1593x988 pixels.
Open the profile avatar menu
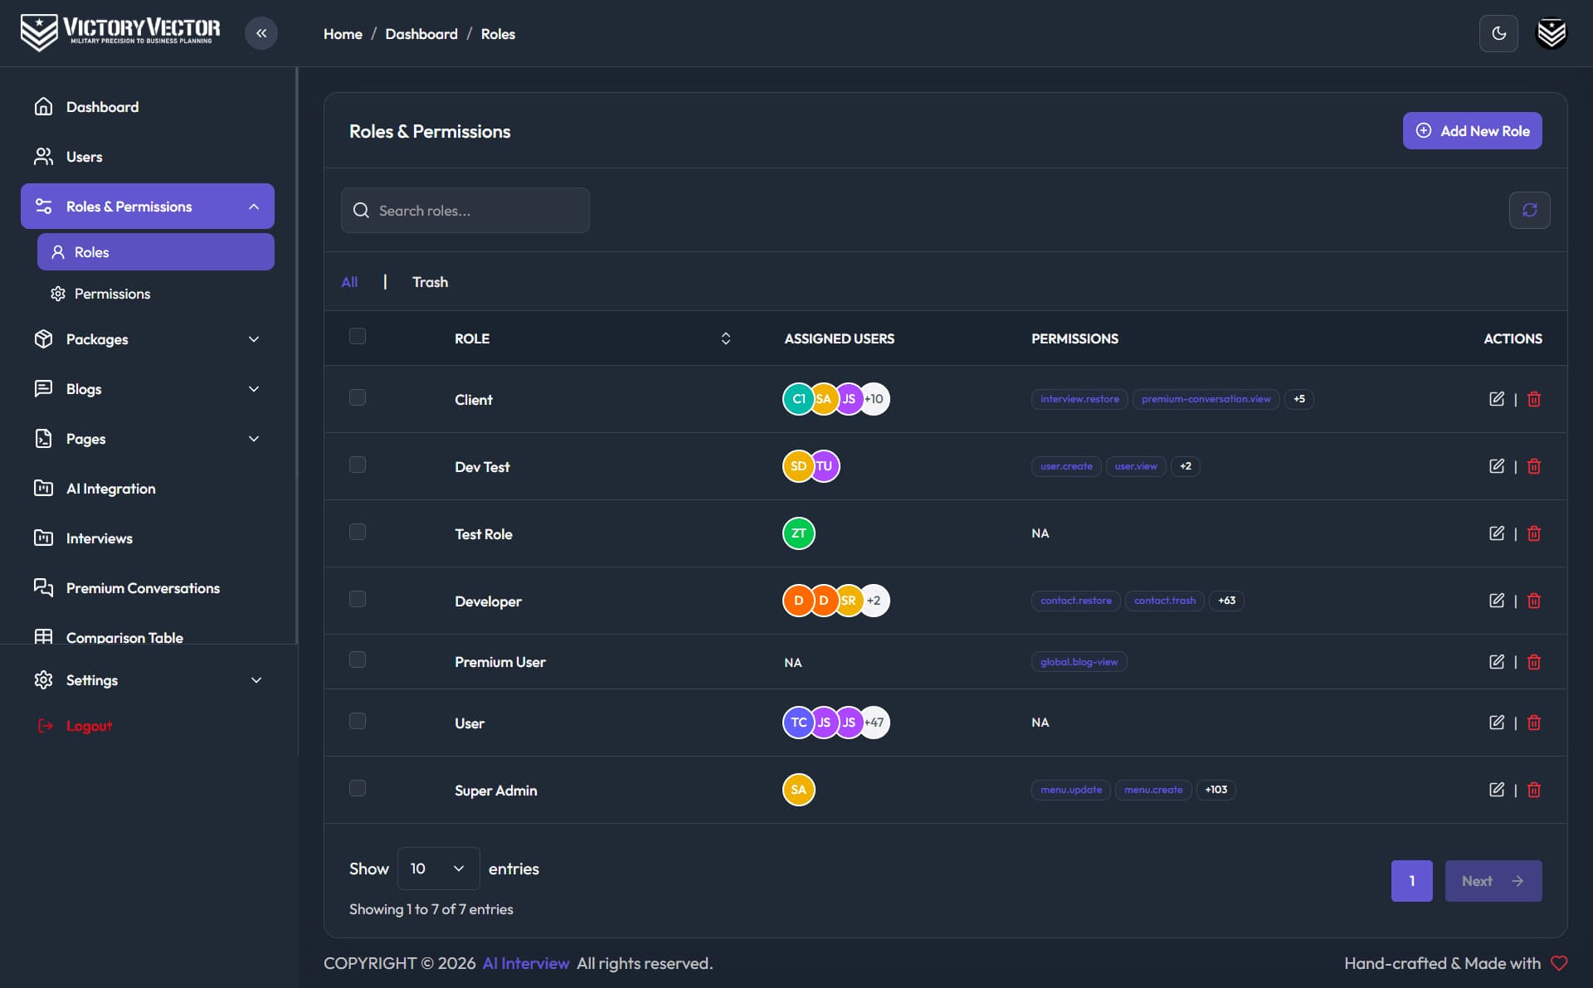coord(1552,33)
